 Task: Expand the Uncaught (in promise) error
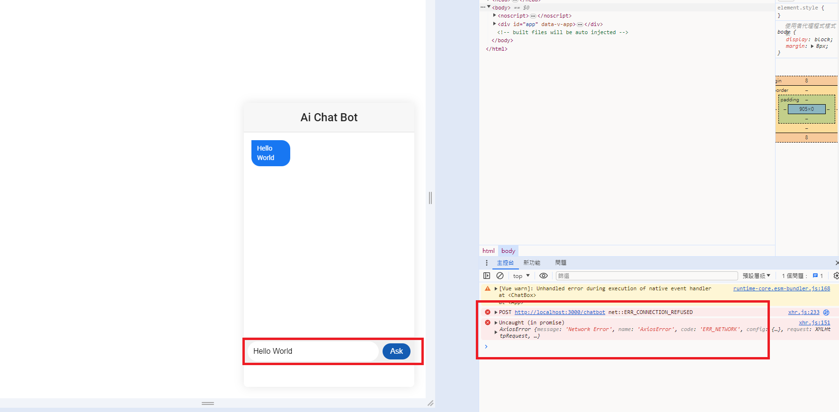(x=496, y=322)
